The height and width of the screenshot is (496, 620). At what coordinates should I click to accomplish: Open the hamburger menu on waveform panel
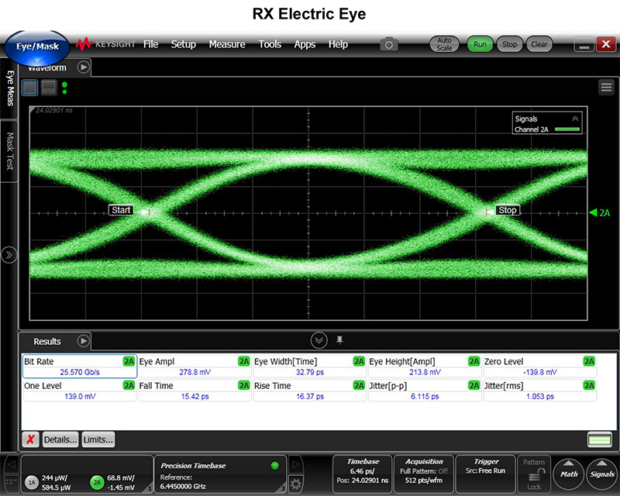(606, 88)
